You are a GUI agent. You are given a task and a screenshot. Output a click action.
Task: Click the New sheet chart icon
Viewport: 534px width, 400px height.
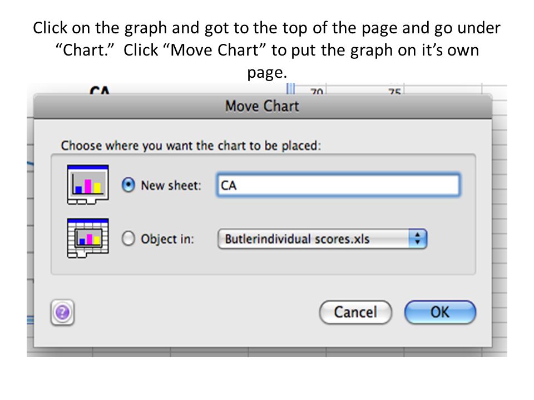[88, 184]
